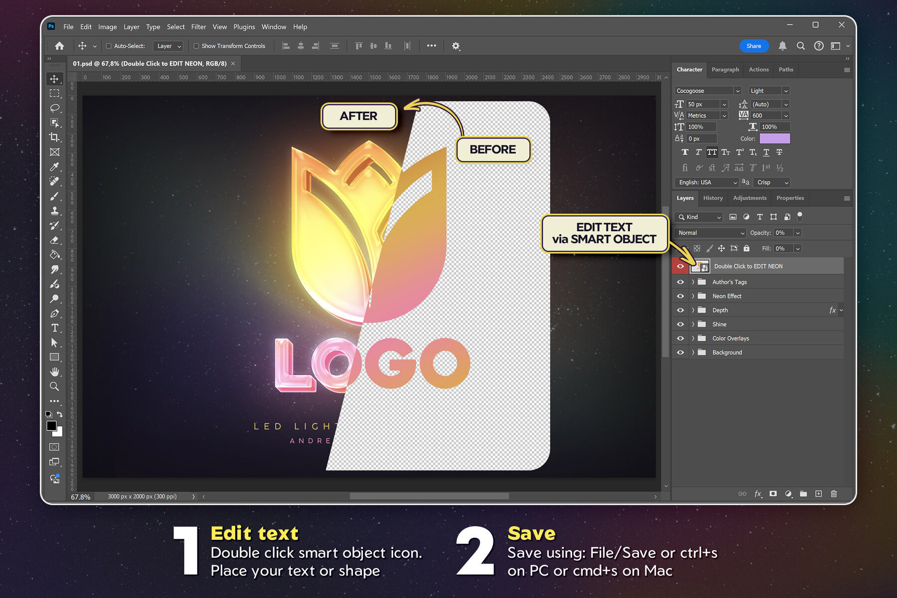Open the Image menu
The width and height of the screenshot is (897, 598).
(x=107, y=27)
